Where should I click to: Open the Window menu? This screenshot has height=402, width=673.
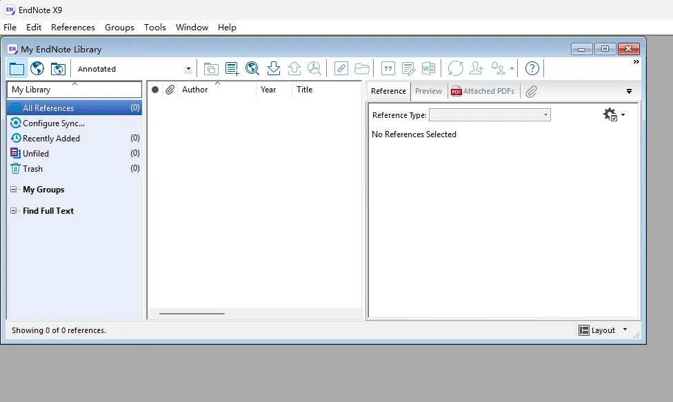click(x=192, y=28)
